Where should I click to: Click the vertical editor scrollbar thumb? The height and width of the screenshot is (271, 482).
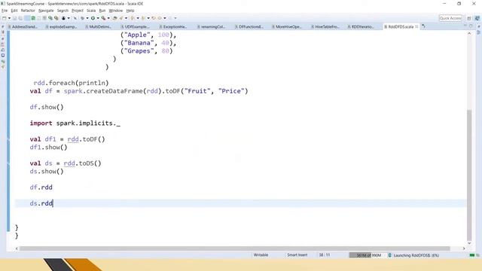point(469,175)
